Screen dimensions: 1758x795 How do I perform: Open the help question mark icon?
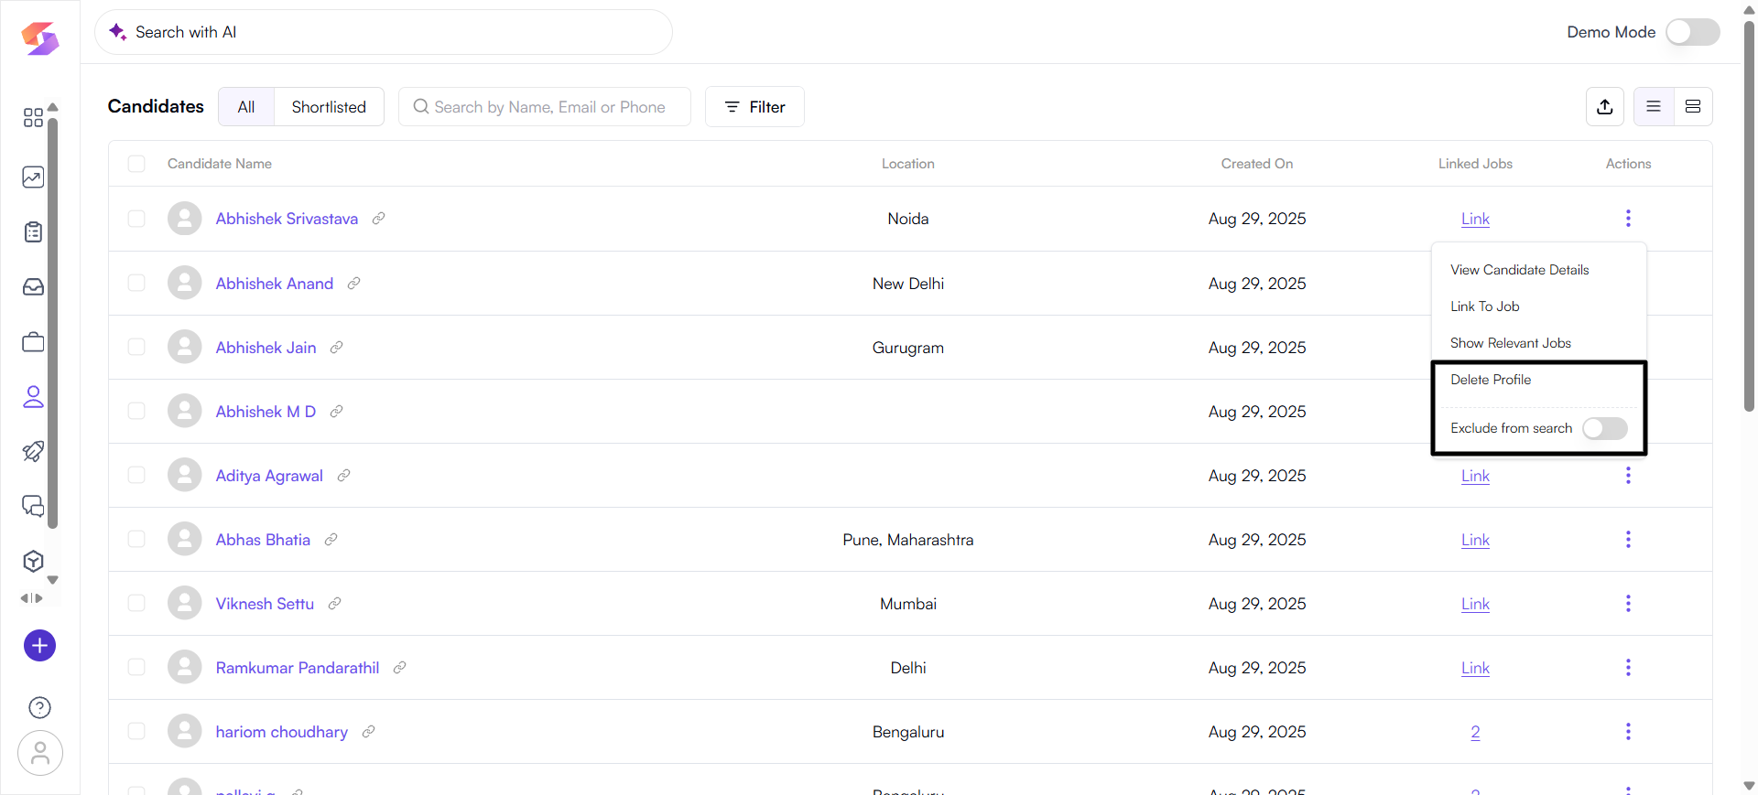tap(39, 707)
